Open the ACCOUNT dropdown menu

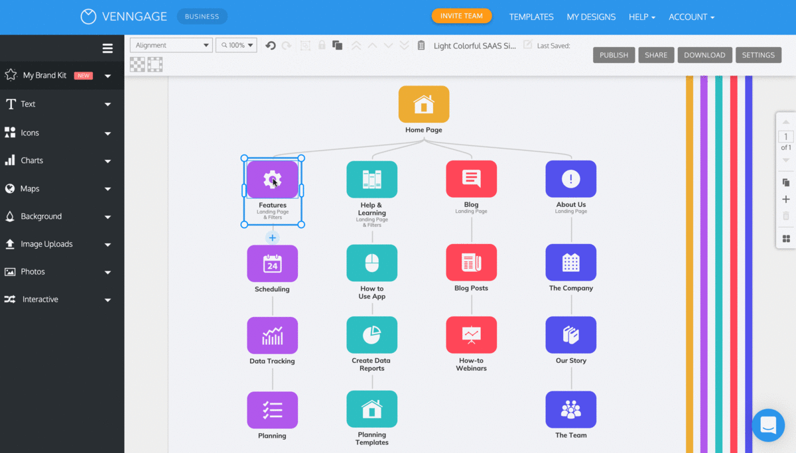(692, 17)
